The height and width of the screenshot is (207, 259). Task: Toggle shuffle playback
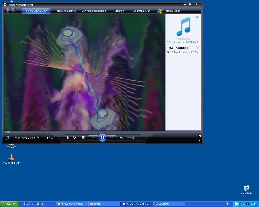(x=68, y=137)
